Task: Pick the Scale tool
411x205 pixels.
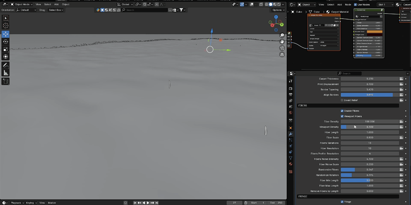Action: 5,49
